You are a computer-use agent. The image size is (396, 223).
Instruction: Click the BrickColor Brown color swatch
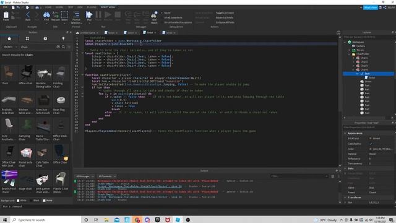(371, 139)
